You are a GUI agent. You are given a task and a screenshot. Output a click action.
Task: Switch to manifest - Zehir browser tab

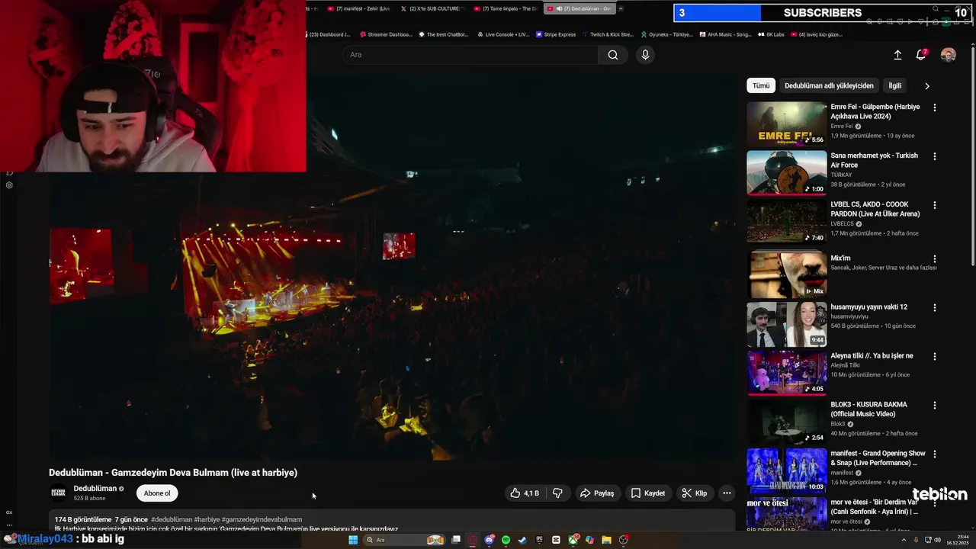pyautogui.click(x=358, y=8)
